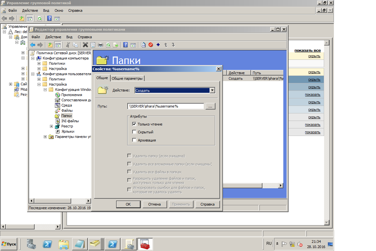Enable the 'Скрытый' attribute checkbox
The image size is (376, 251).
tap(134, 132)
